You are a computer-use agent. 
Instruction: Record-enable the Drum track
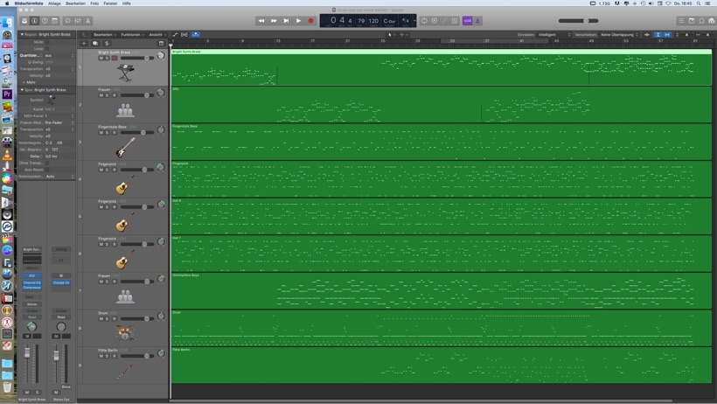coord(115,319)
